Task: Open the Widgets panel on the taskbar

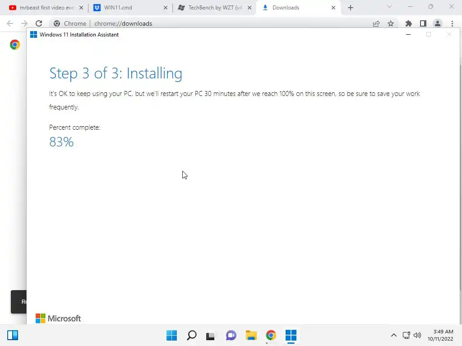Action: click(13, 335)
